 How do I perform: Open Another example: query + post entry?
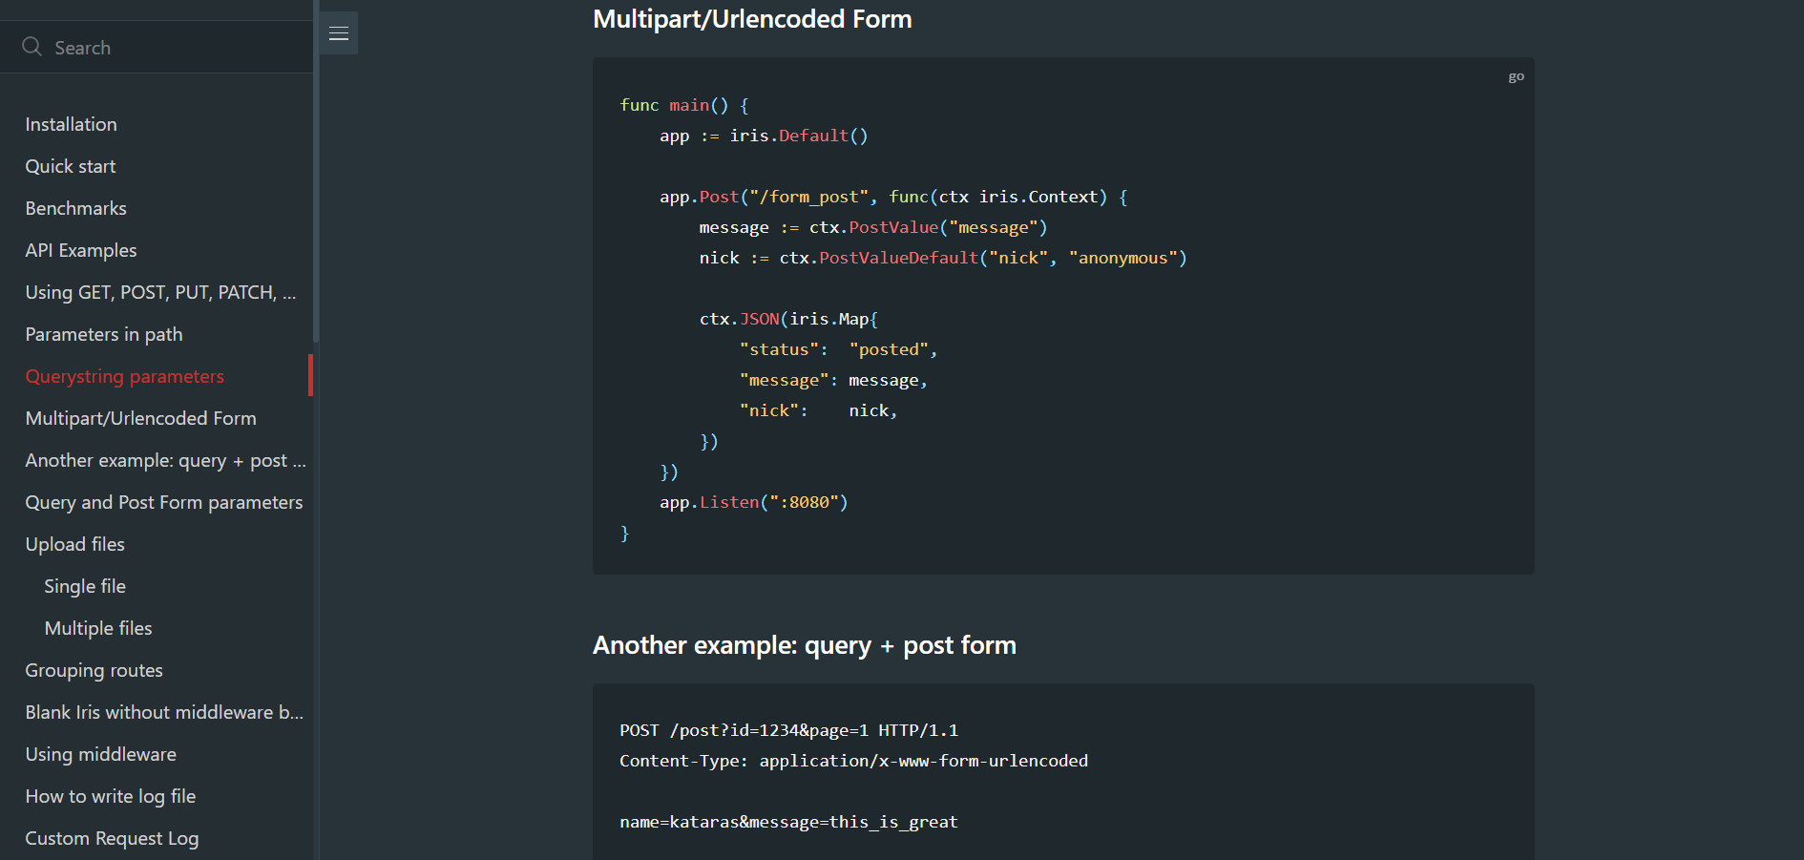pyautogui.click(x=165, y=460)
